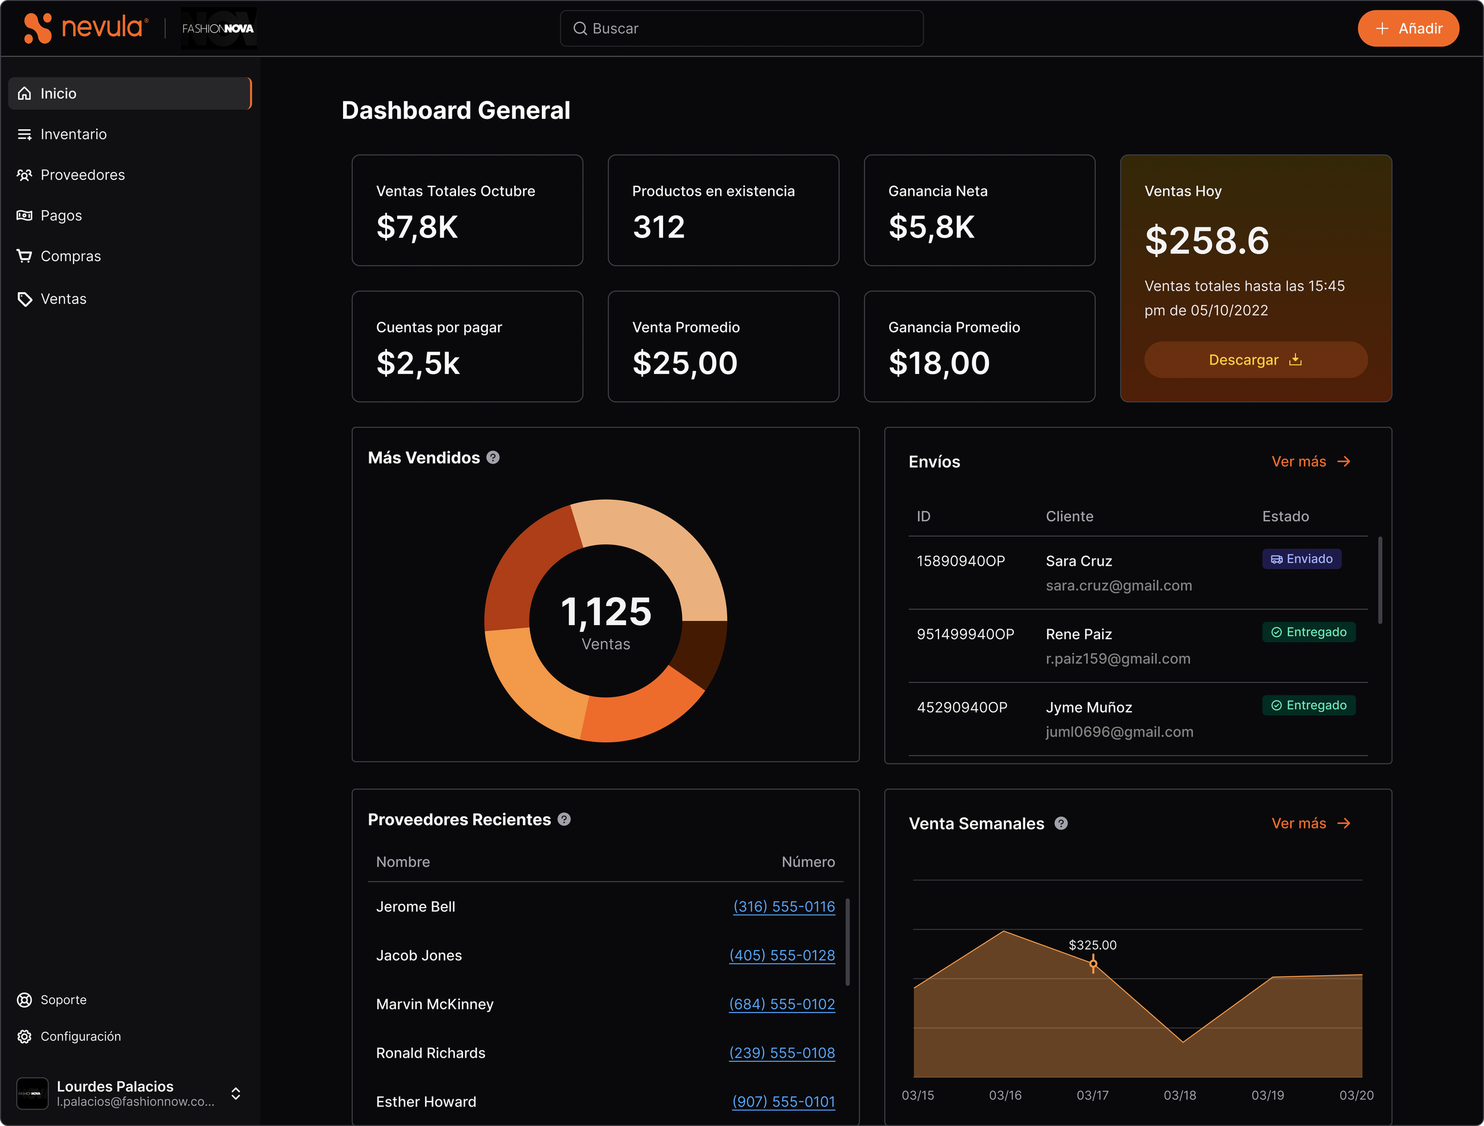Screen dimensions: 1484x1126
Task: Open Configuración in the sidebar
Action: pyautogui.click(x=81, y=1036)
